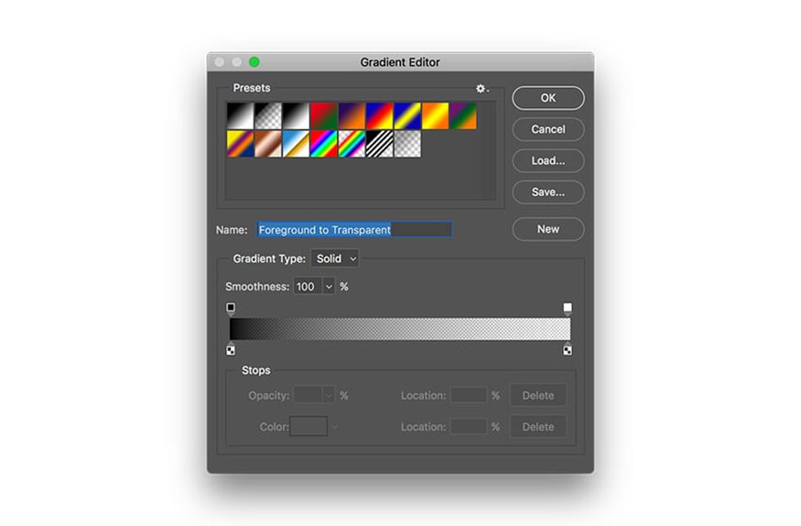Image resolution: width=801 pixels, height=526 pixels.
Task: Pick the Violet, Green, Orange gradient preset
Action: click(x=463, y=115)
